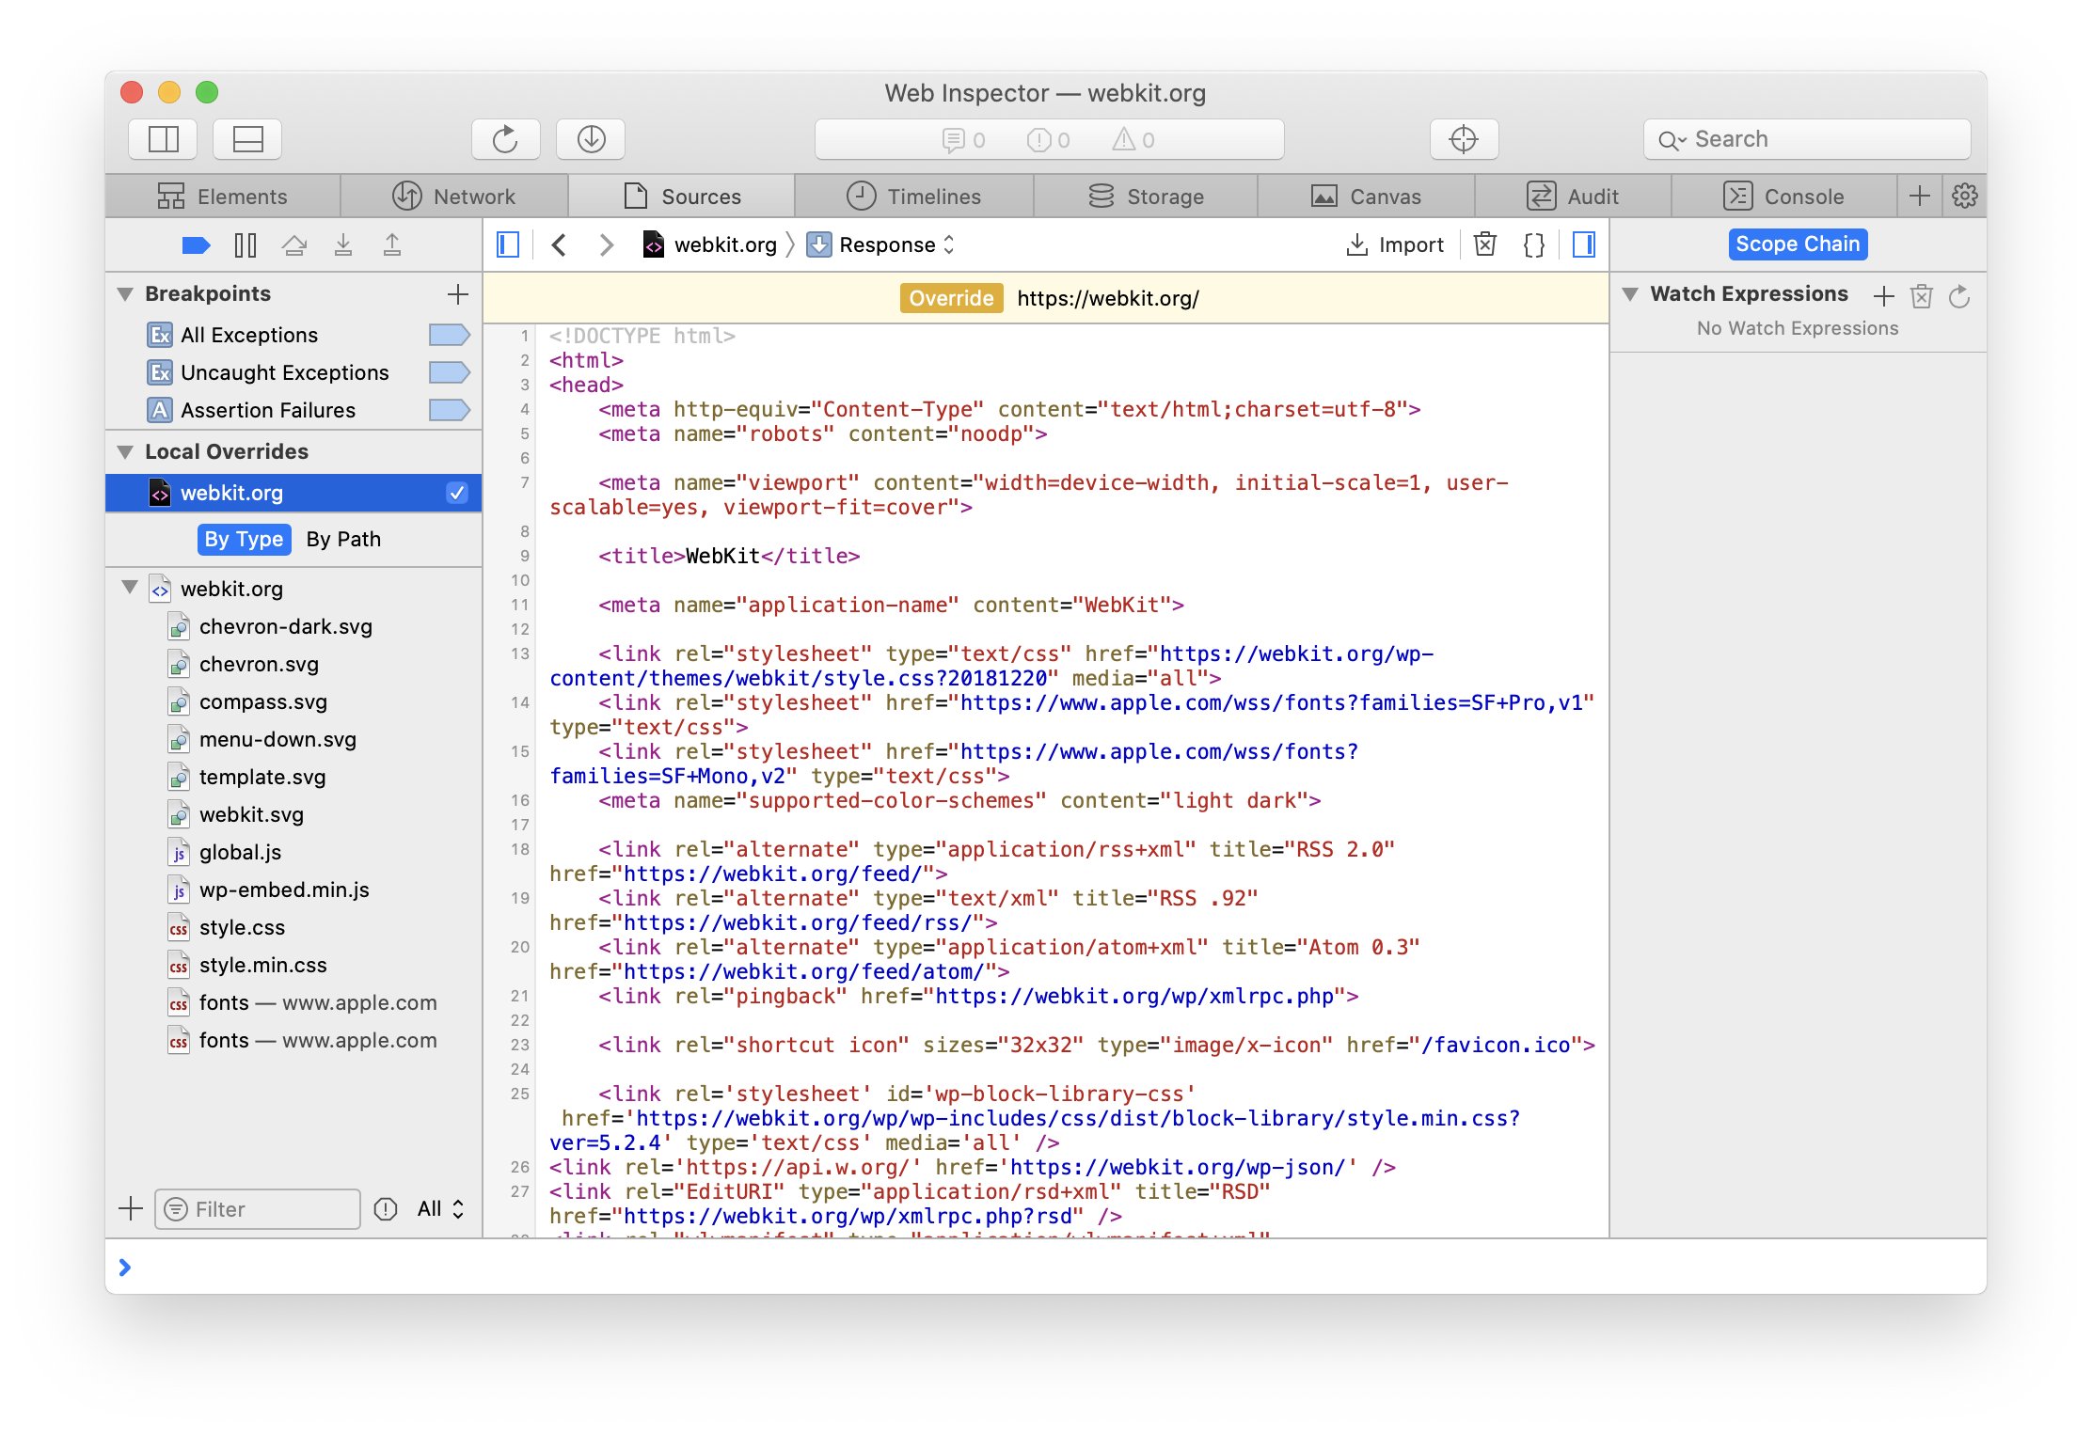Click the quick console prompt
Image resolution: width=2092 pixels, height=1433 pixels.
click(1046, 1268)
